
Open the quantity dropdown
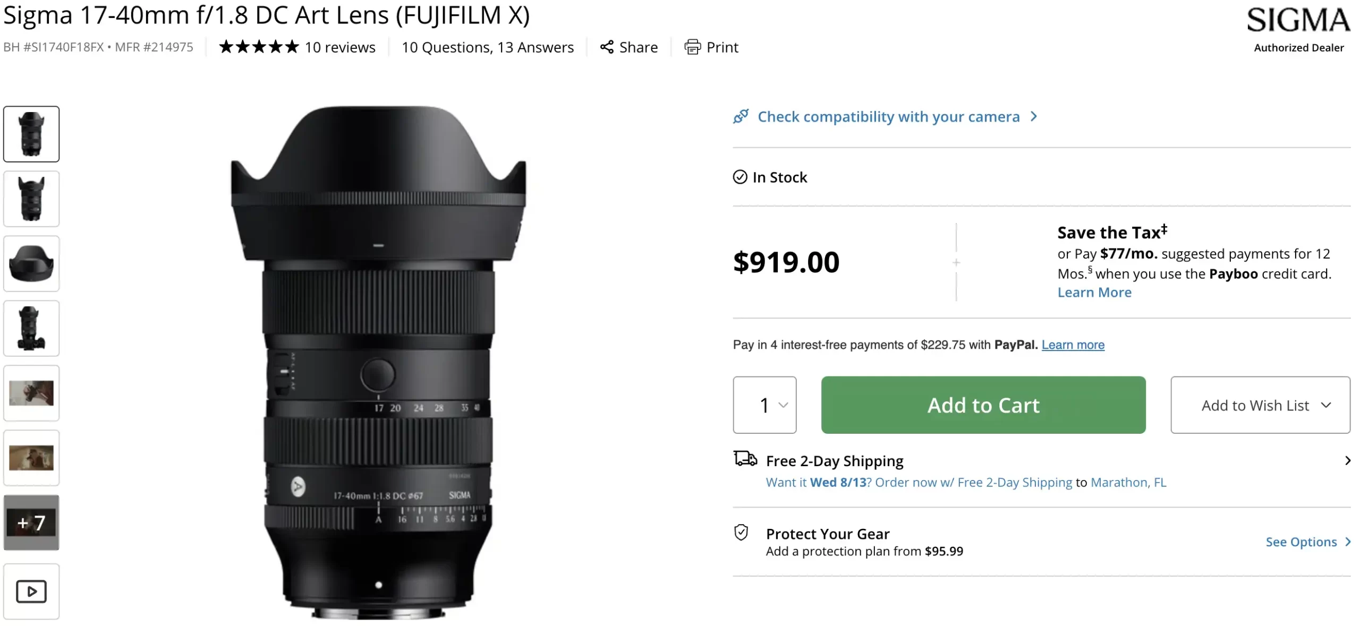point(764,405)
